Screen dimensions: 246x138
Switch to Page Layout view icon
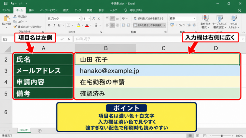tap(198, 136)
